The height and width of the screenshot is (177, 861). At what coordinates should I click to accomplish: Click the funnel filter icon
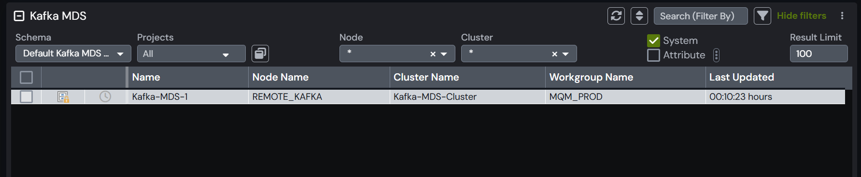[762, 16]
